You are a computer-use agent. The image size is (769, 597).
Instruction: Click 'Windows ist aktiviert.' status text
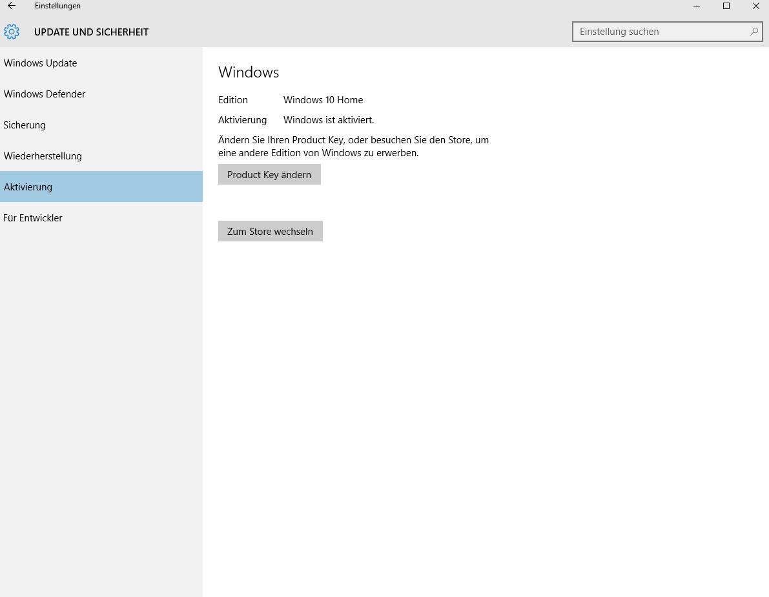(x=329, y=120)
